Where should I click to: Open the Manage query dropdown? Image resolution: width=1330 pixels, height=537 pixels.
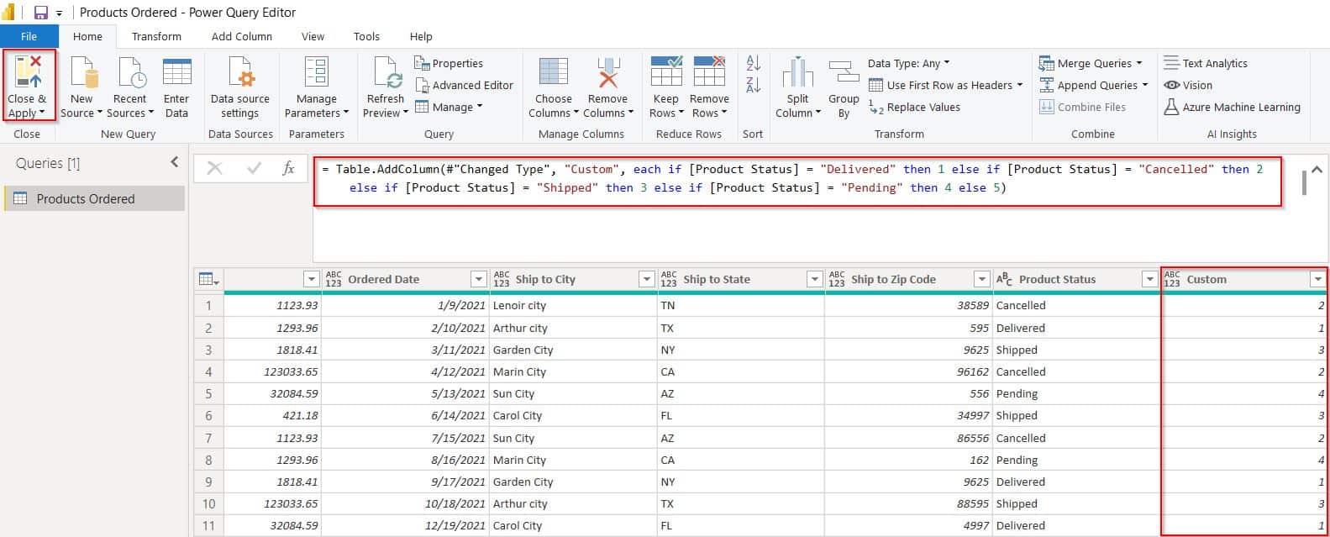point(449,107)
